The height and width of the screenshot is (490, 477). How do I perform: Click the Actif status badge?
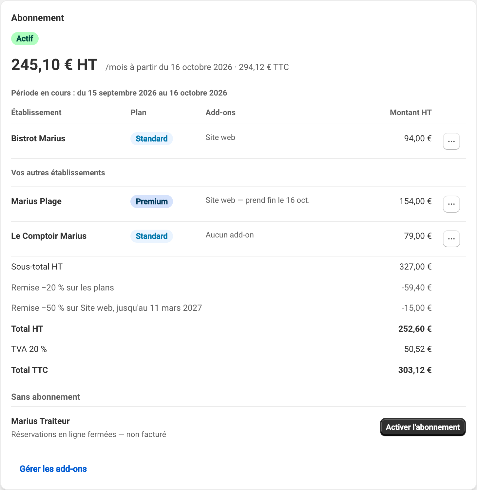(x=25, y=39)
